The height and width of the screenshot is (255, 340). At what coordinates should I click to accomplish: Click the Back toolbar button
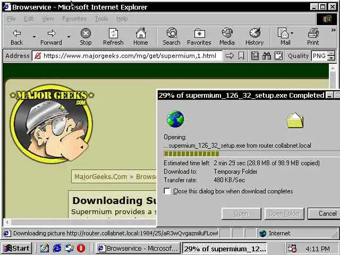coord(16,37)
